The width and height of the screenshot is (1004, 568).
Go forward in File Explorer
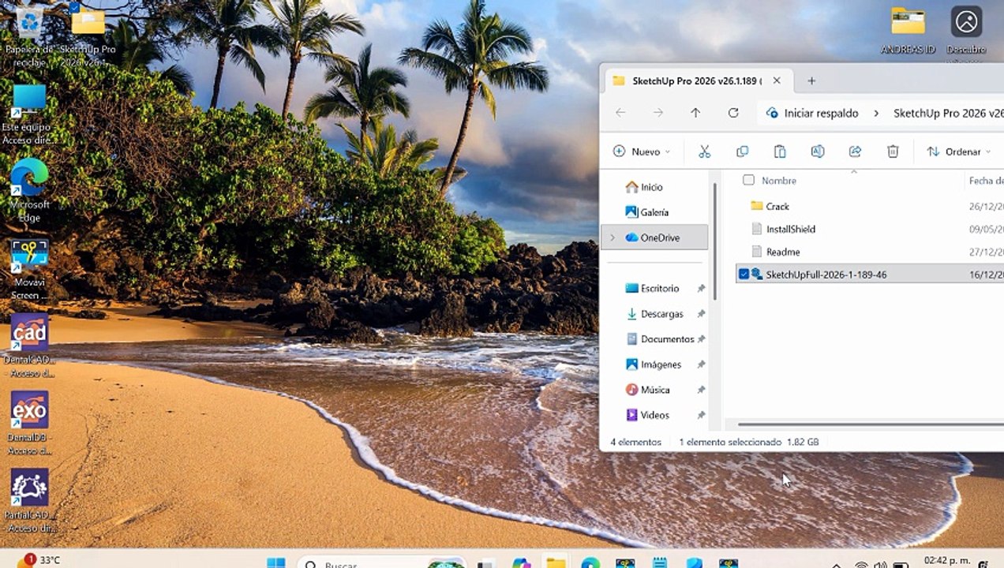point(658,113)
